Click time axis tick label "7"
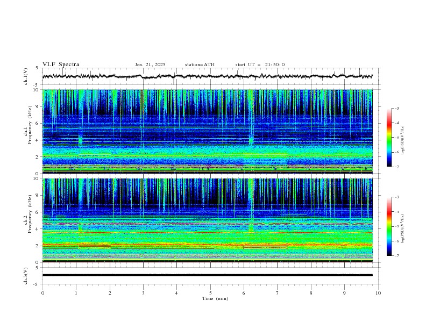The width and height of the screenshot is (426, 329). click(x=278, y=293)
